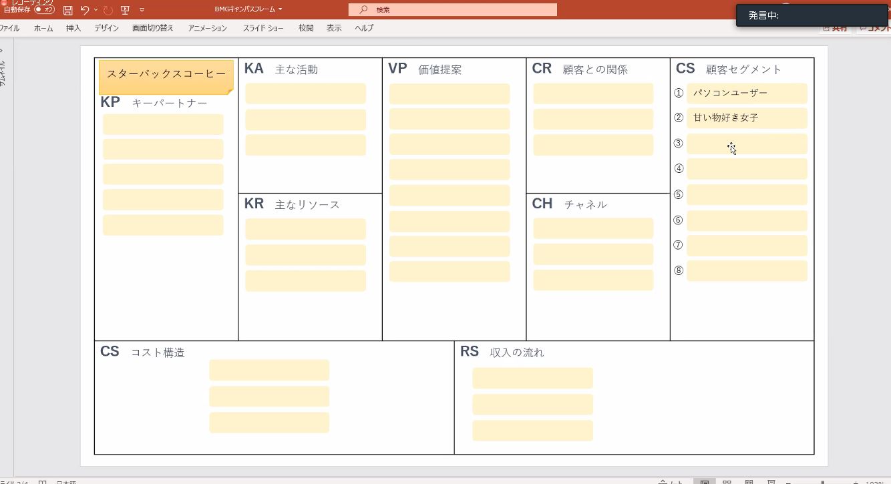Switch to Normal view in status bar
The height and width of the screenshot is (484, 891).
point(705,481)
